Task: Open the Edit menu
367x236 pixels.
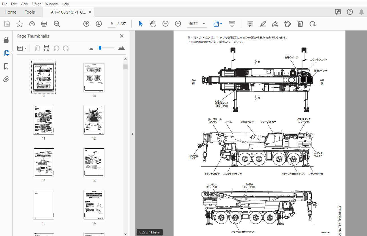Action: (14, 4)
